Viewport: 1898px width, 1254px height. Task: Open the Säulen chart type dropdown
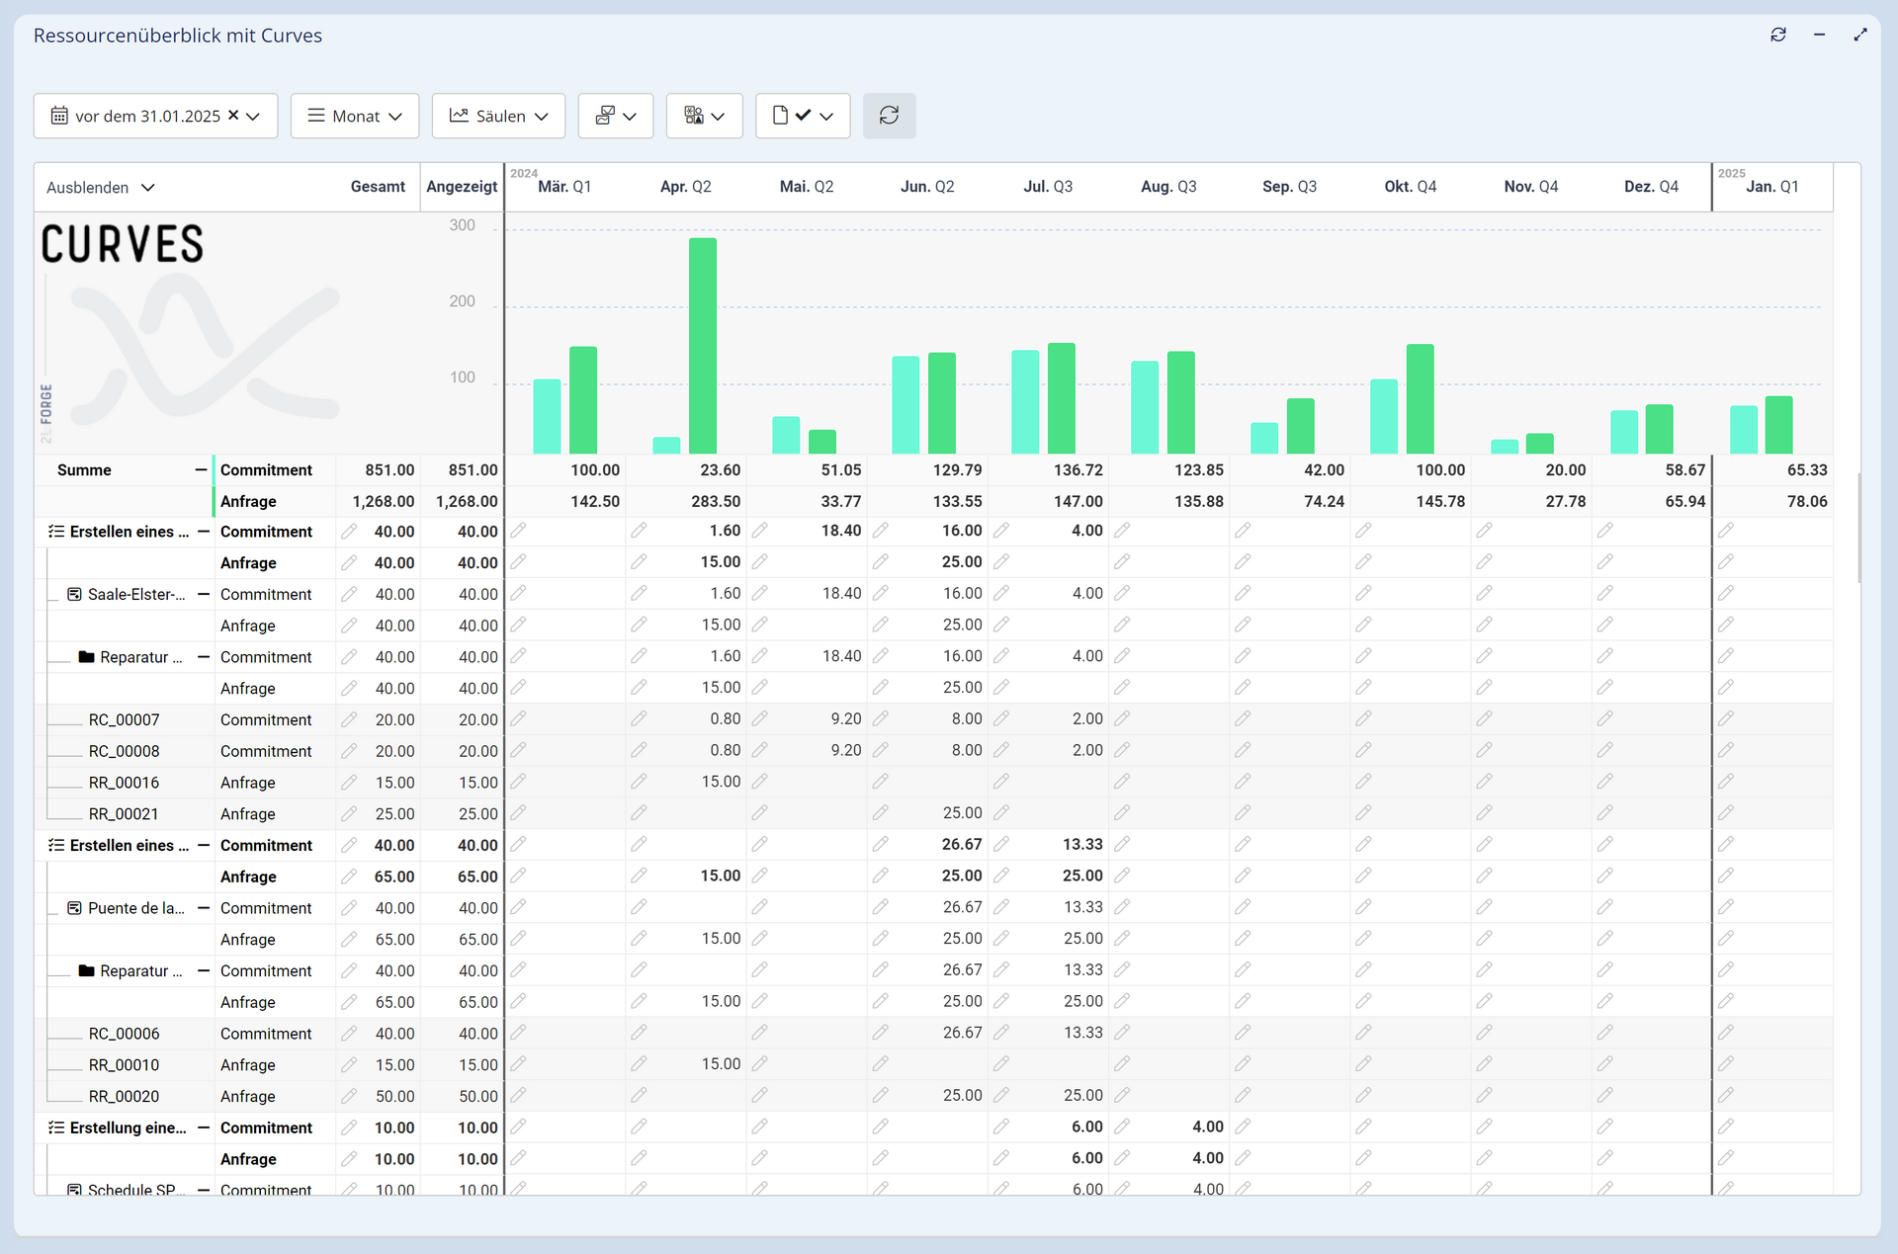(x=498, y=116)
